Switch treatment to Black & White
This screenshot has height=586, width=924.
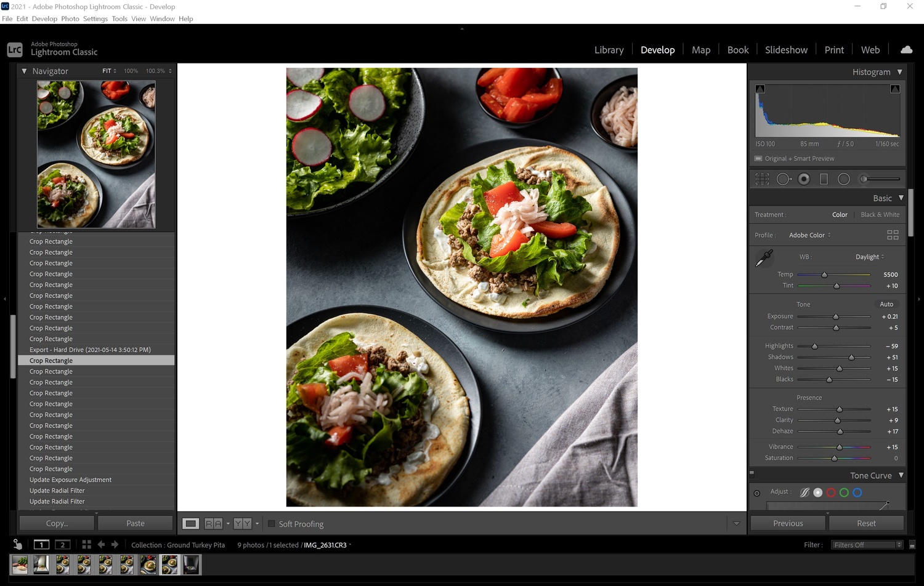pos(880,215)
